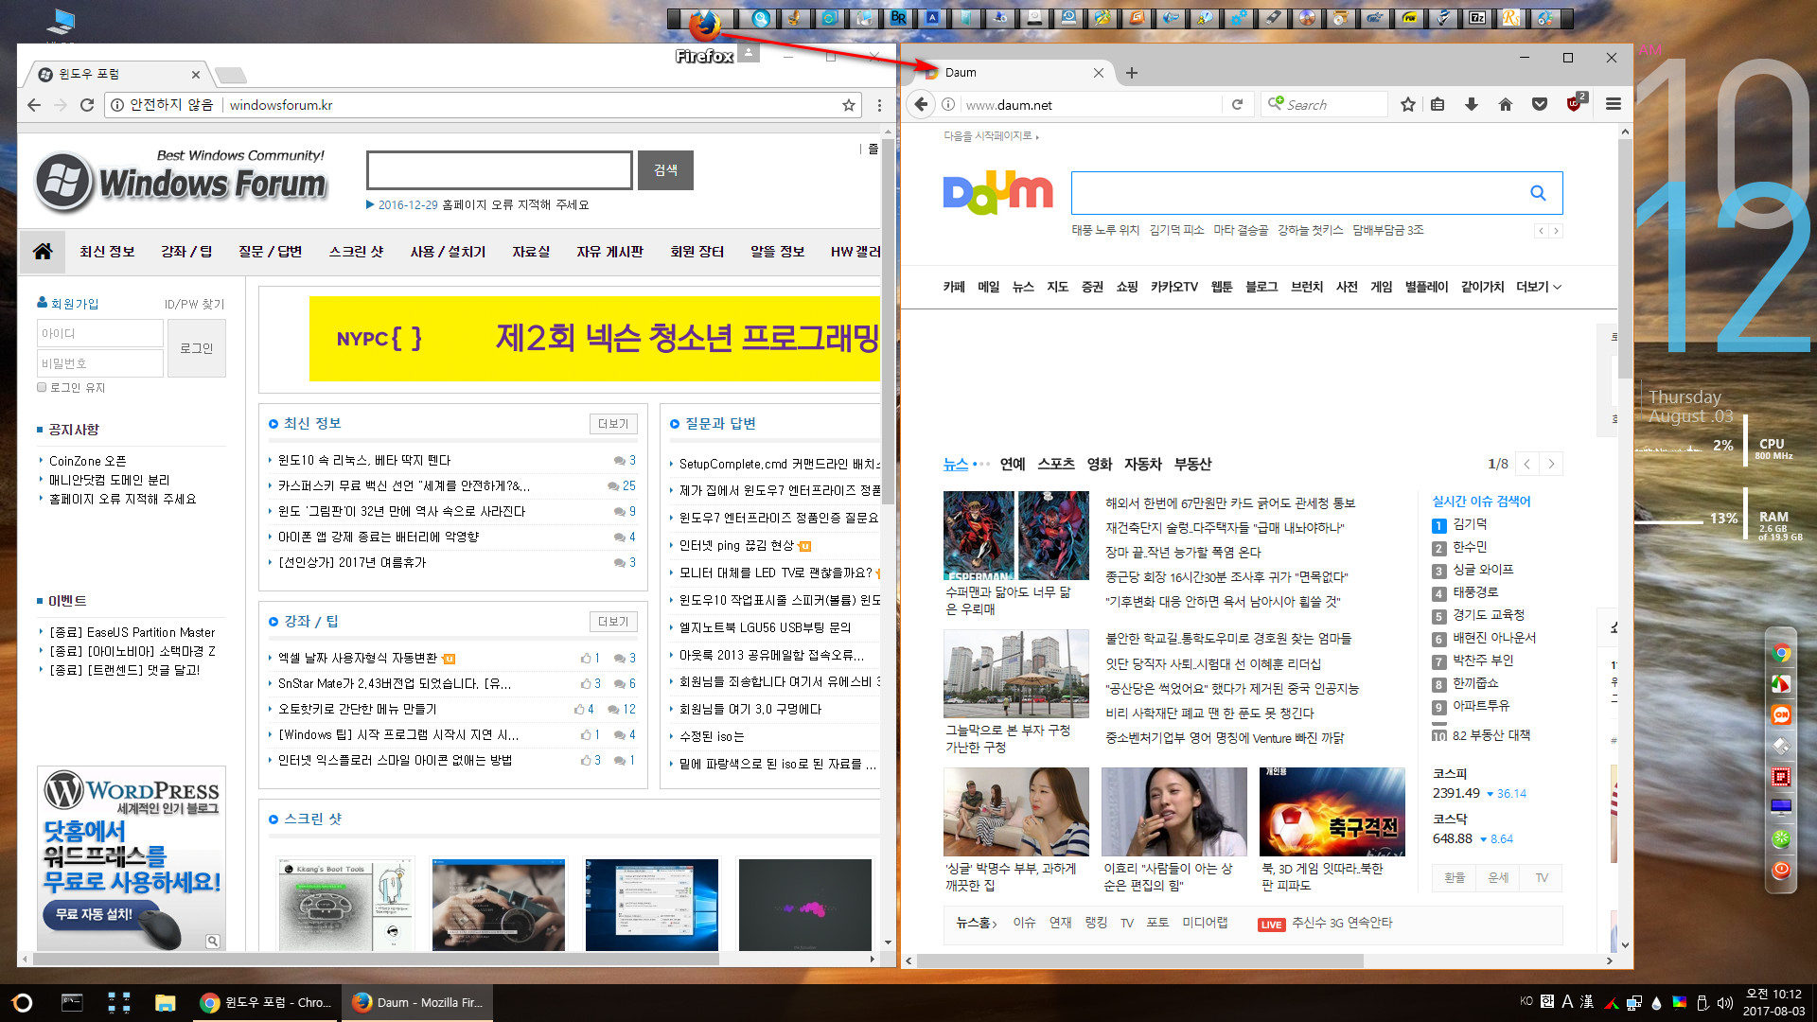
Task: Expand 더보기 for the 강좌 / 팁 section
Action: click(x=612, y=622)
